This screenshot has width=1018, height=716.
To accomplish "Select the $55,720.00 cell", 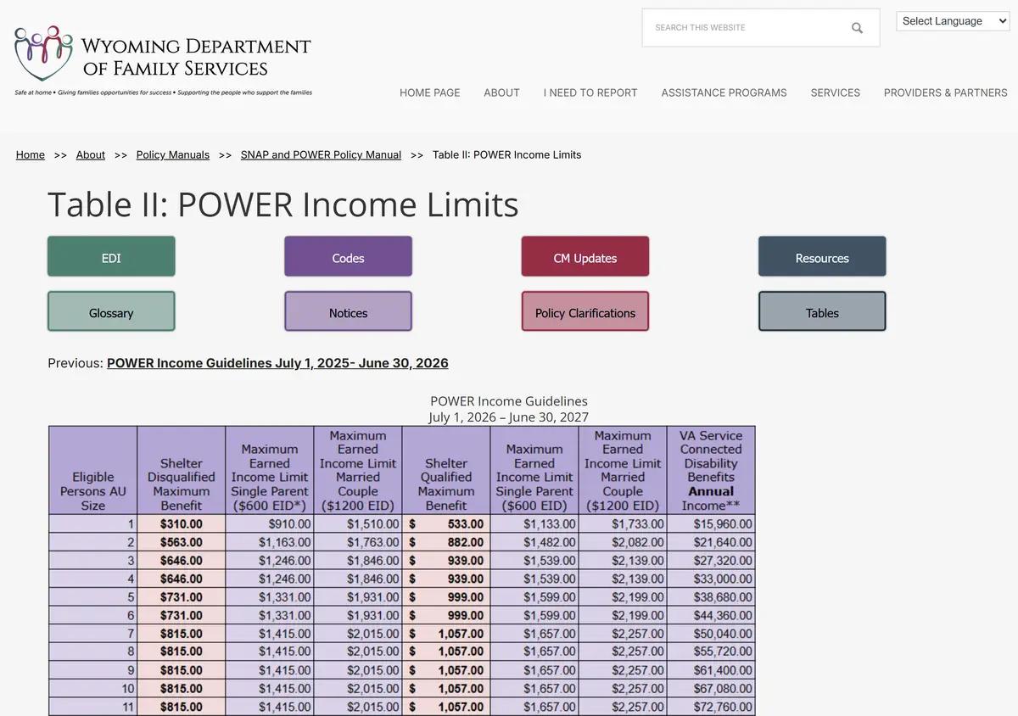I will 711,652.
